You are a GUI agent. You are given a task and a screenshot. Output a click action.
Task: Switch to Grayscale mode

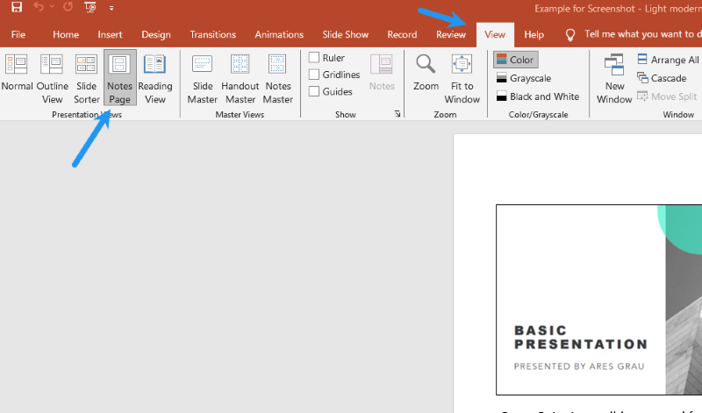tap(524, 78)
